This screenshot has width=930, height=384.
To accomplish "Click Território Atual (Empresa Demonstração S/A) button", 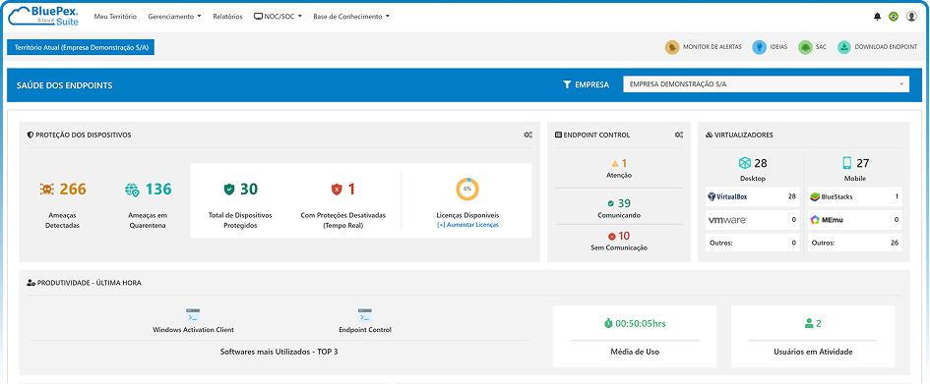I will pyautogui.click(x=81, y=47).
